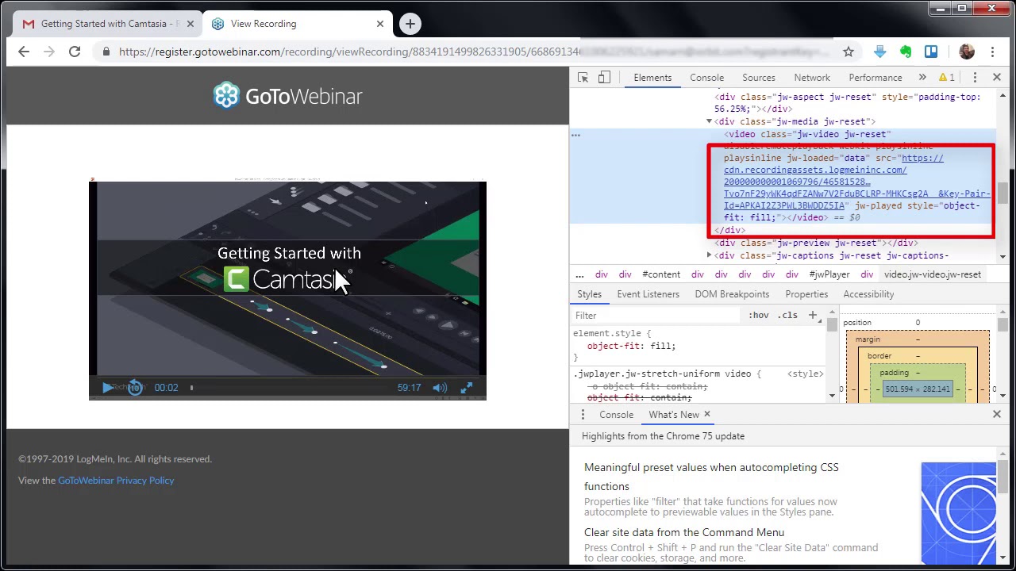Open the Event Listeners sub-tab

pyautogui.click(x=648, y=294)
